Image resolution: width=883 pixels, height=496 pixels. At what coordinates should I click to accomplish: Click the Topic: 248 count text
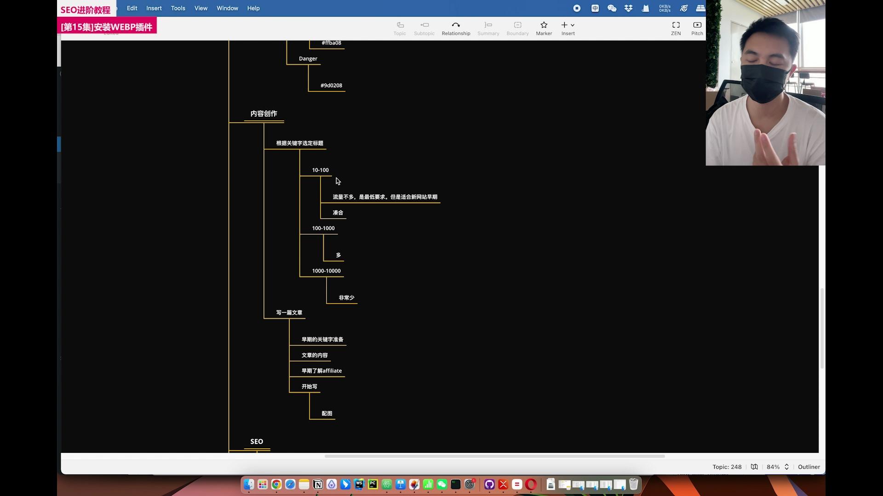pos(727,467)
